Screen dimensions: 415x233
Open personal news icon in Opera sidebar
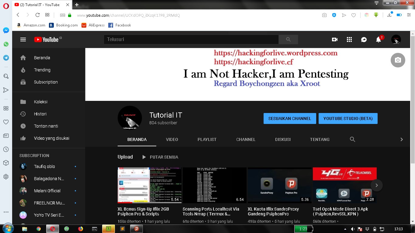pyautogui.click(x=6, y=136)
